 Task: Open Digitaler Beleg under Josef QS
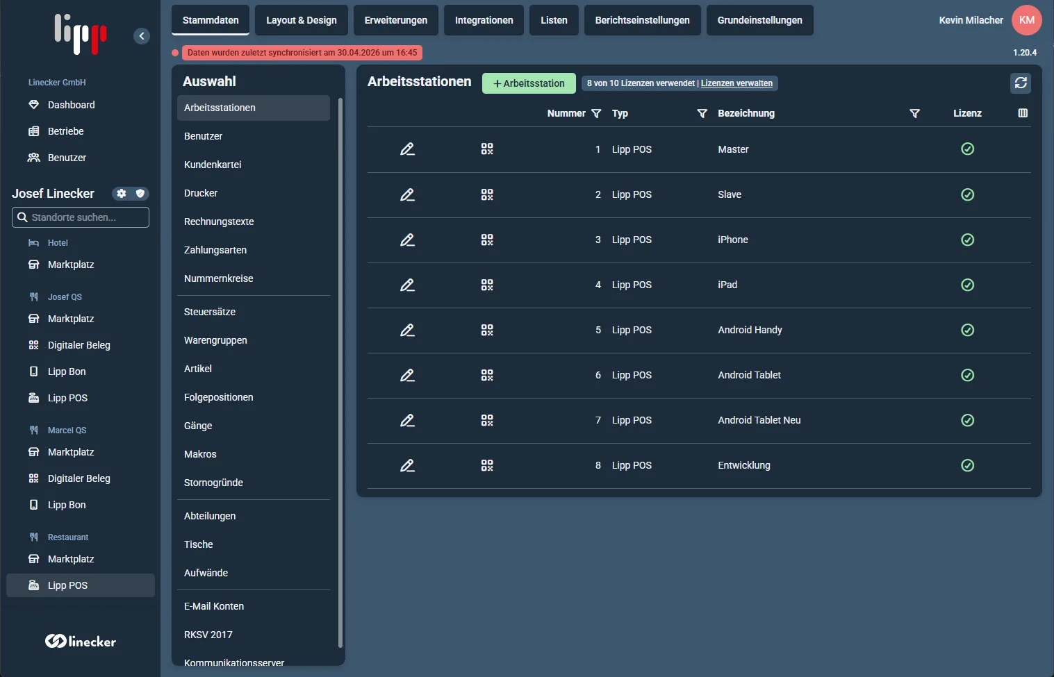click(x=81, y=345)
